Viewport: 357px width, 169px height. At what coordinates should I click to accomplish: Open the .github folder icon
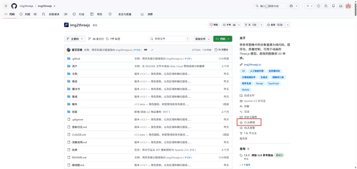click(x=69, y=59)
